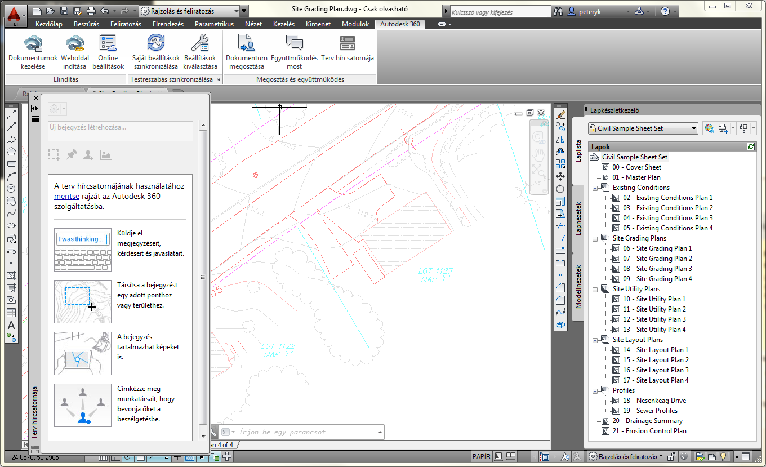Click the Plot printer quick-access icon
Screen dimensions: 766x467
coord(91,11)
